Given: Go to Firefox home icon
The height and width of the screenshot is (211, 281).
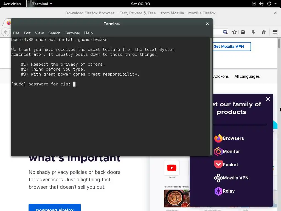Looking at the screenshot, I should [264, 32].
